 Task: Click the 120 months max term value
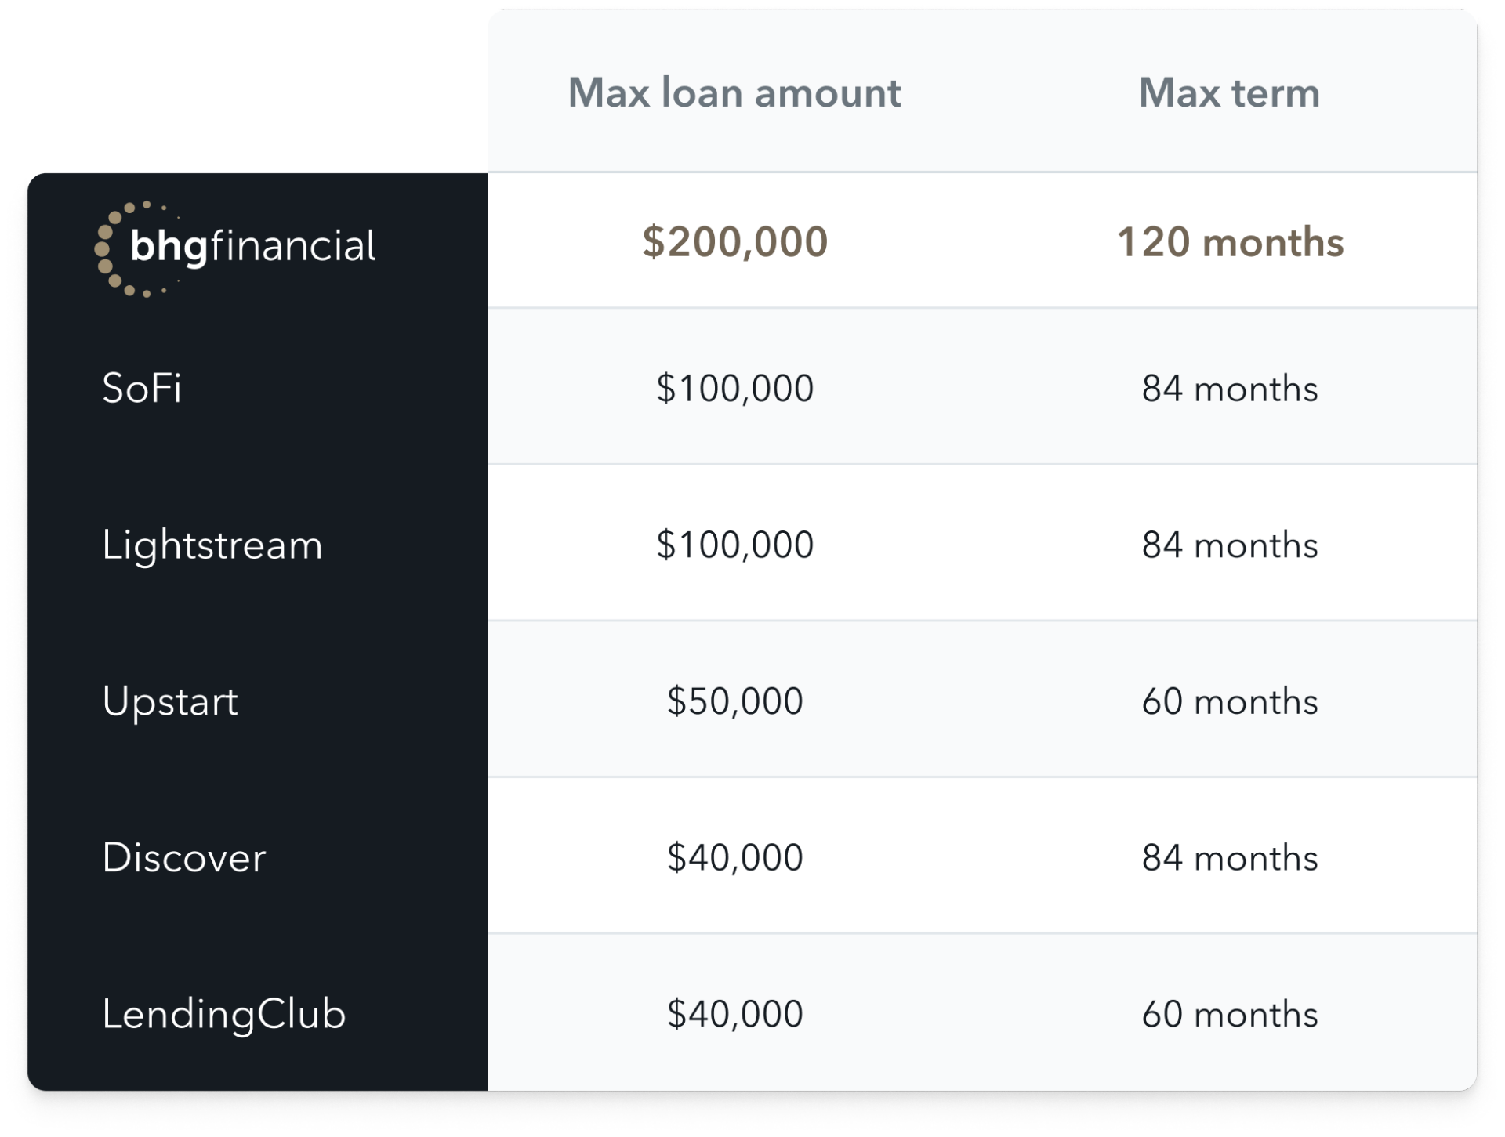[1230, 241]
